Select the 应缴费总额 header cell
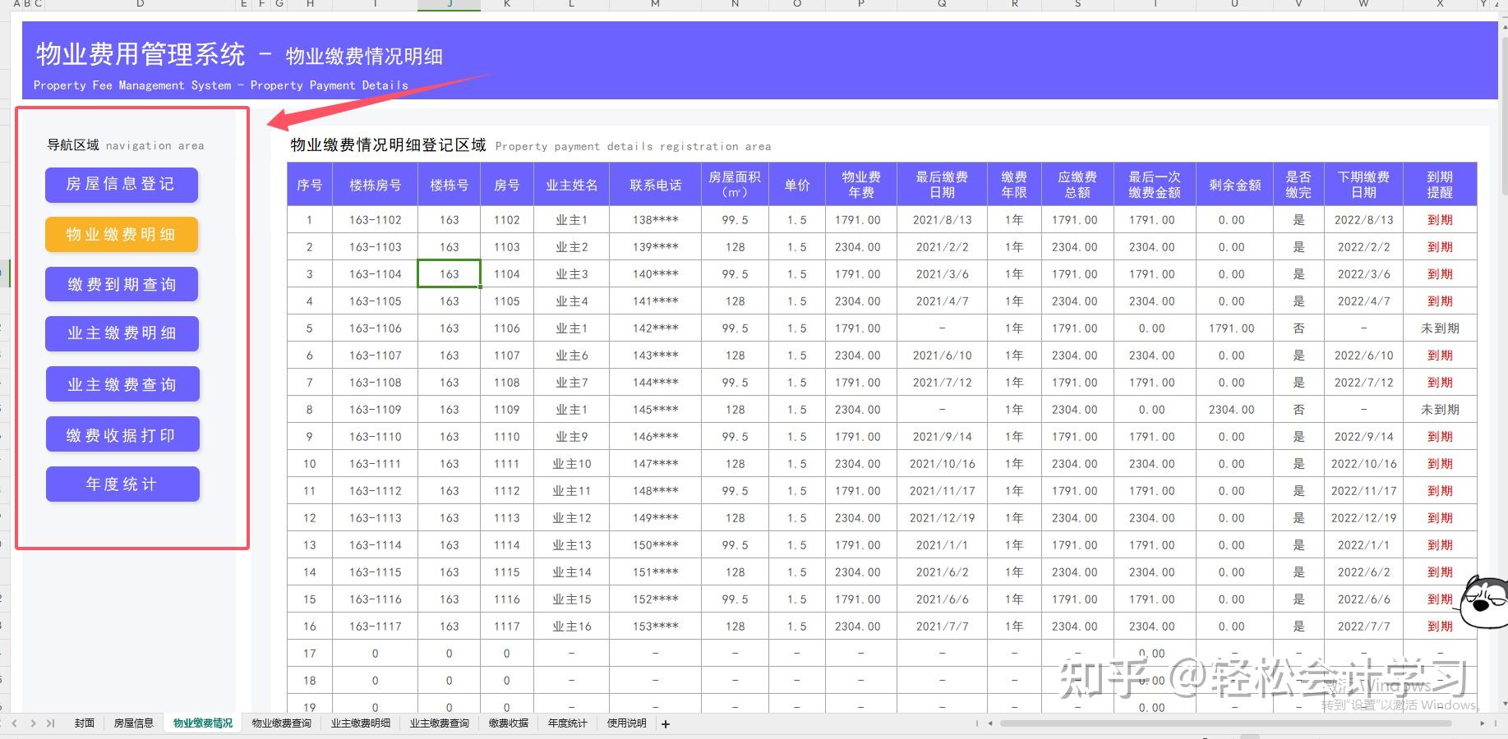Image resolution: width=1508 pixels, height=739 pixels. tap(1077, 185)
